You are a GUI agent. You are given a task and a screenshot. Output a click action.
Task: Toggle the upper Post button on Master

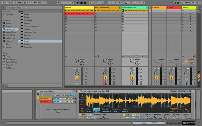(186, 61)
